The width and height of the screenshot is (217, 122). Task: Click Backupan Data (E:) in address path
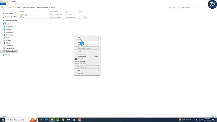coord(29,7)
